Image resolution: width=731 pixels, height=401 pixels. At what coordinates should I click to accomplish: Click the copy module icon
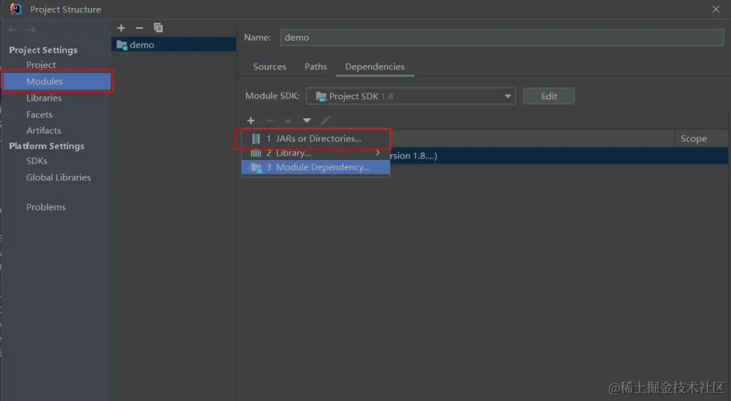159,28
